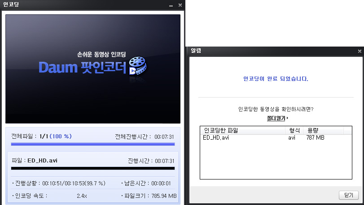This screenshot has height=205, width=364.
Task: Click the 787 MB size cell
Action: pyautogui.click(x=315, y=138)
